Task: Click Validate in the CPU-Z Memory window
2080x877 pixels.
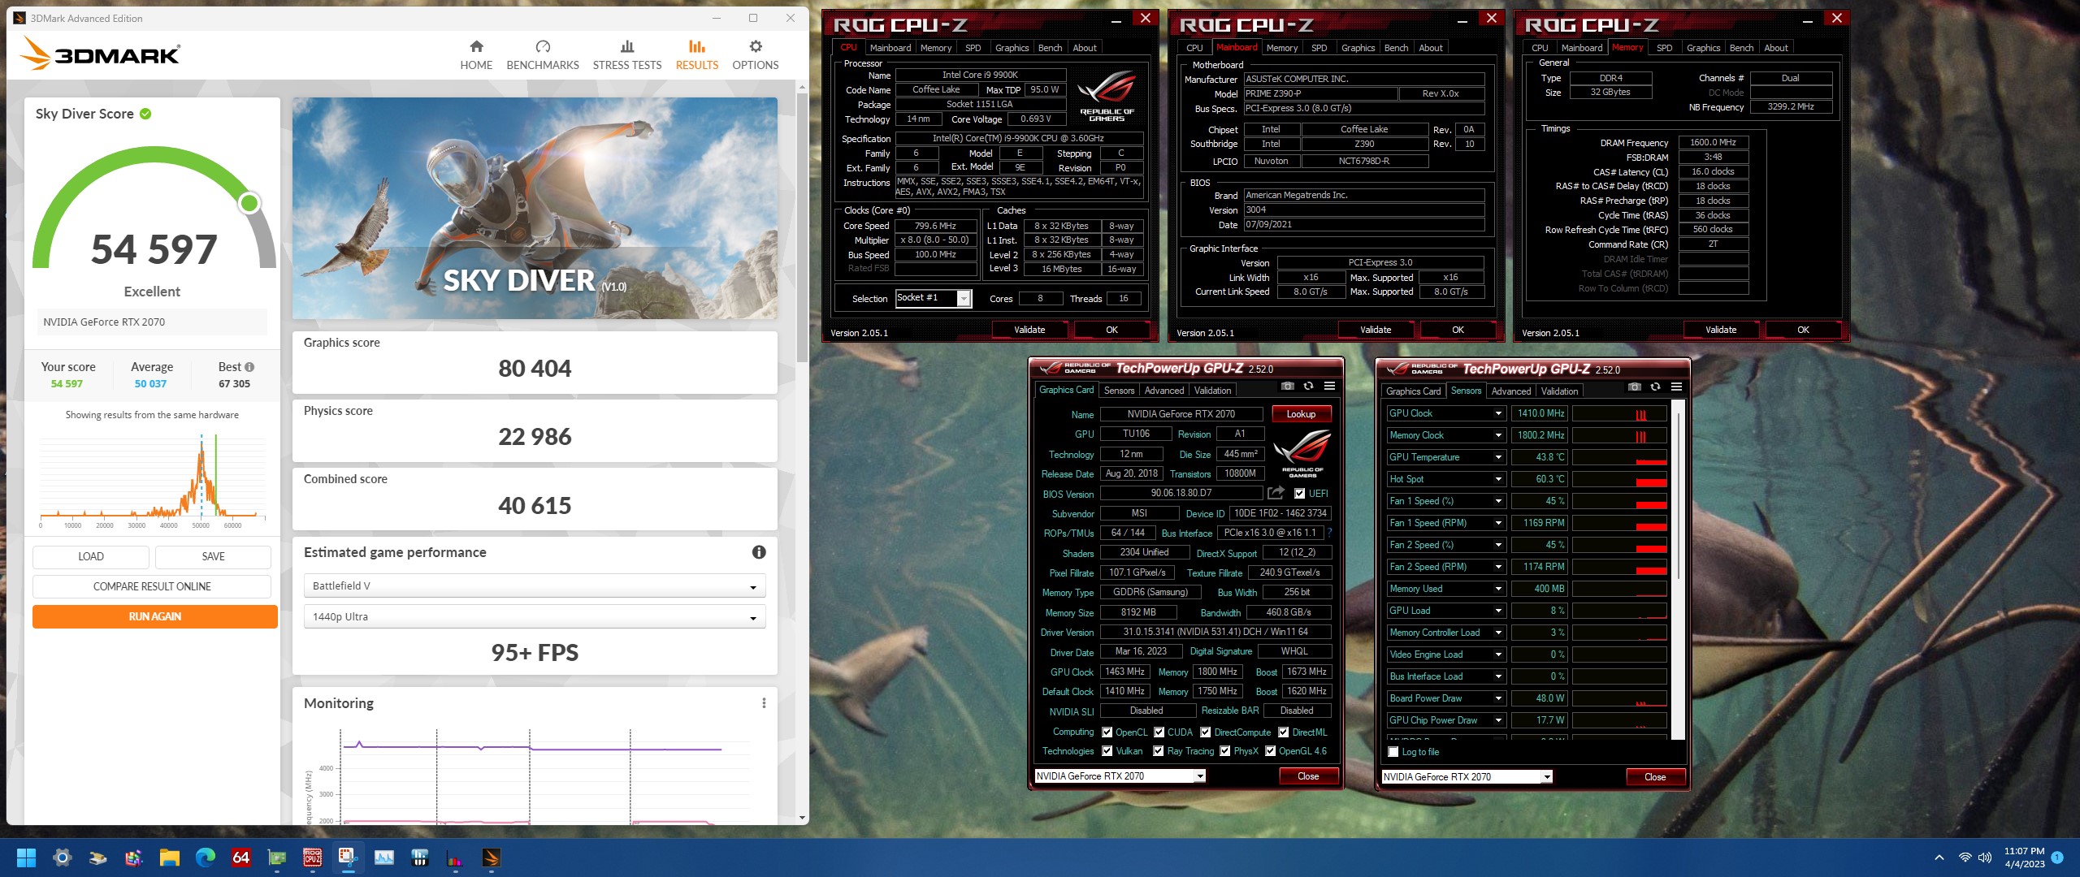Action: point(1721,330)
